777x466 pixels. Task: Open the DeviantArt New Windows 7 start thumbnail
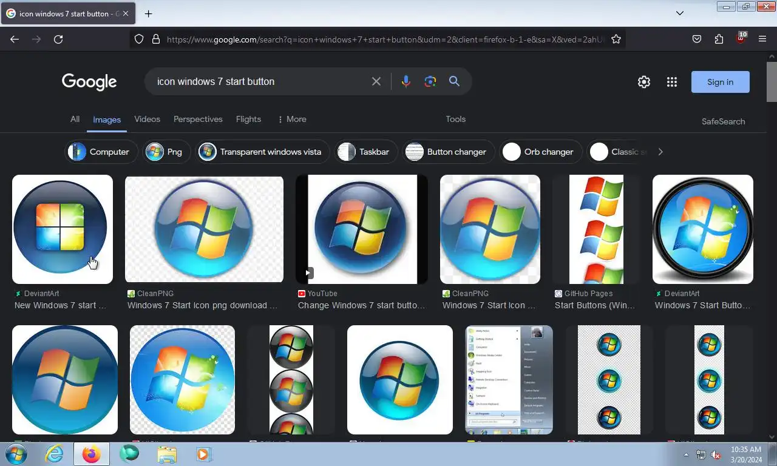63,229
